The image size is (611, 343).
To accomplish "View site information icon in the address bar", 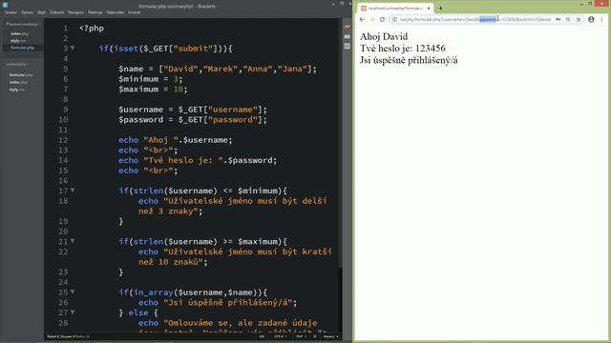I will click(394, 19).
